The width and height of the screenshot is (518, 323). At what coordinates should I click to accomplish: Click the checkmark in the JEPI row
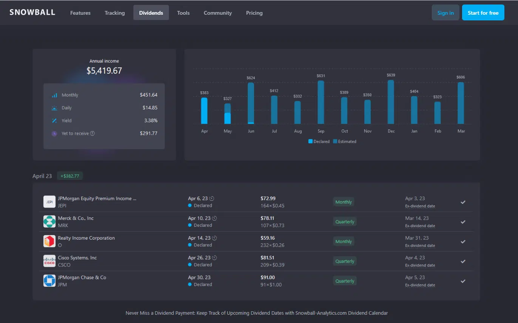tap(463, 202)
